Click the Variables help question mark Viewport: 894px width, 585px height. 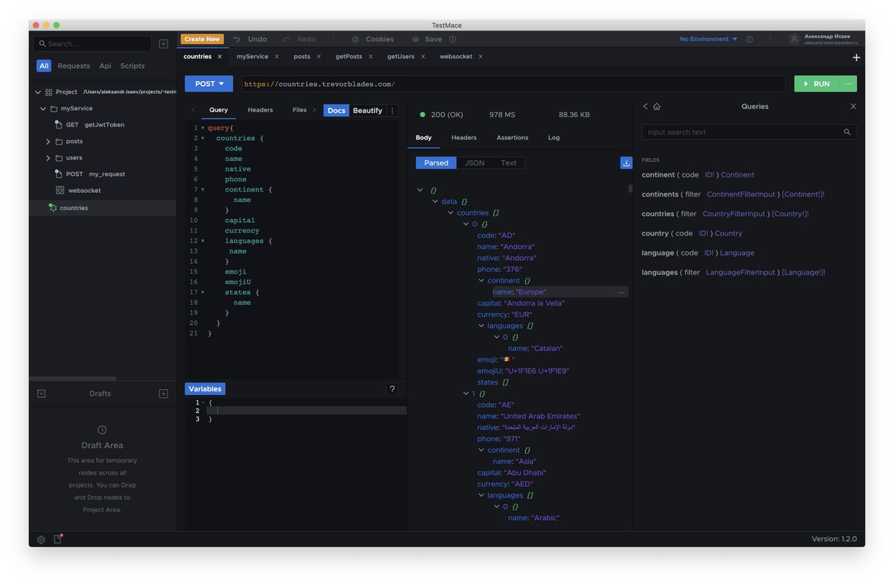click(x=393, y=389)
